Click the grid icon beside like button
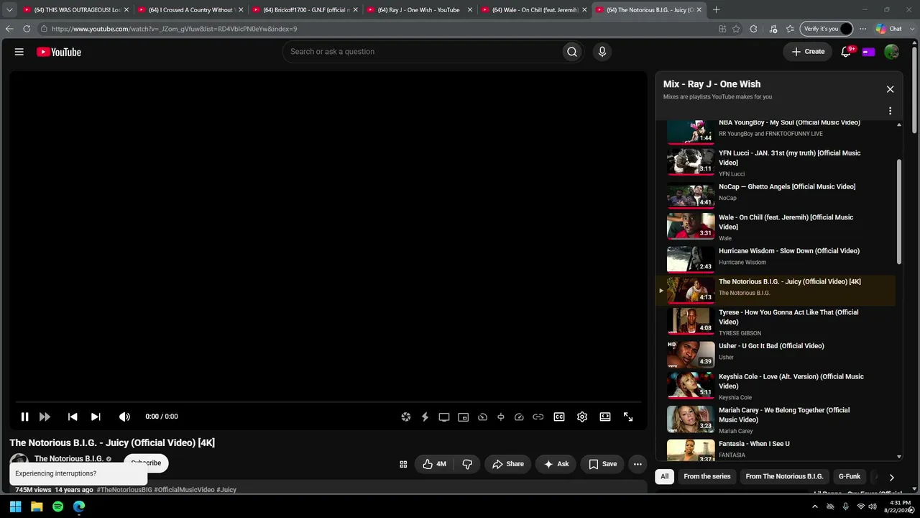 [x=403, y=464]
